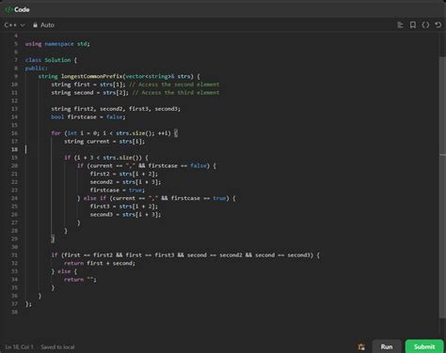Open the C++ language dropdown
Screen dimensions: 446x353
(14, 25)
